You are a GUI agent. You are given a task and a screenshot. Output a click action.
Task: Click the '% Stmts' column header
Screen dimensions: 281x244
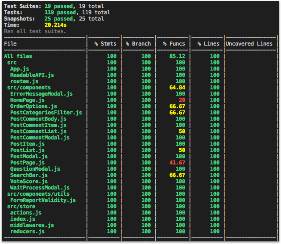(x=105, y=44)
